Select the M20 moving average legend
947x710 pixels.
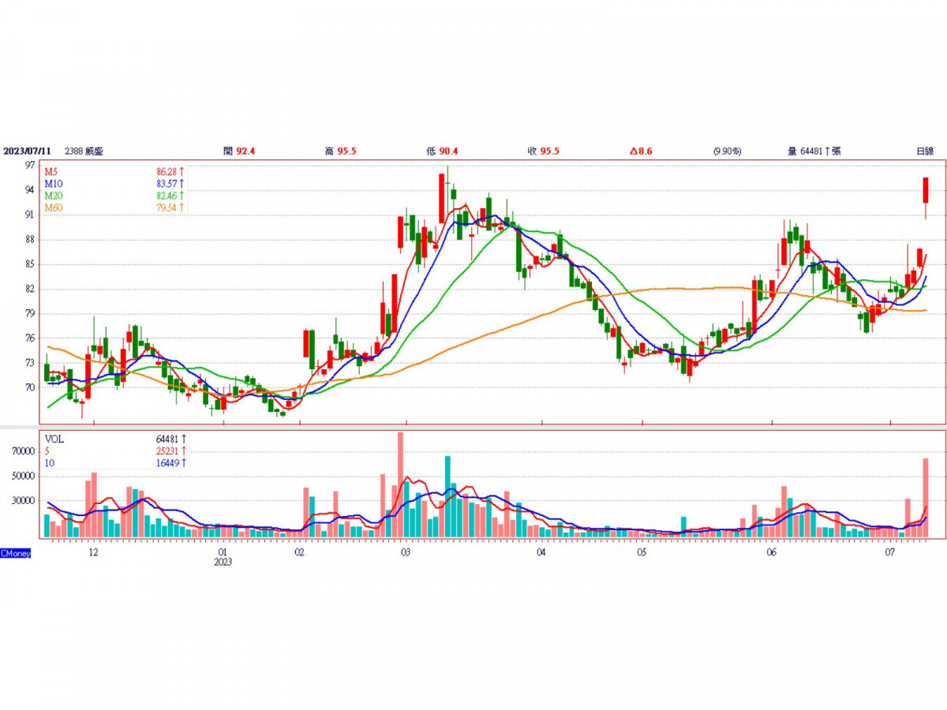[54, 195]
